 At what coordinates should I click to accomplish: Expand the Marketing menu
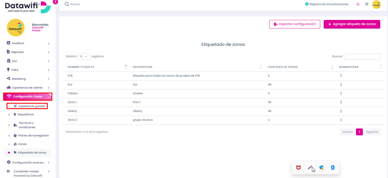pos(28,79)
